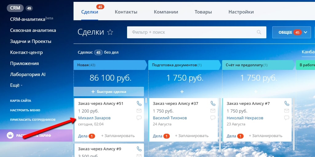Mark Сделки page as favorite with star
This screenshot has width=315, height=157.
pyautogui.click(x=110, y=32)
